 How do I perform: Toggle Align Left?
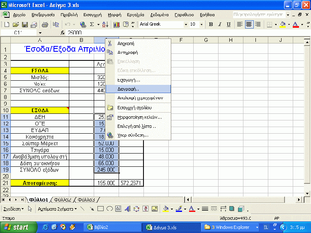pos(240,24)
